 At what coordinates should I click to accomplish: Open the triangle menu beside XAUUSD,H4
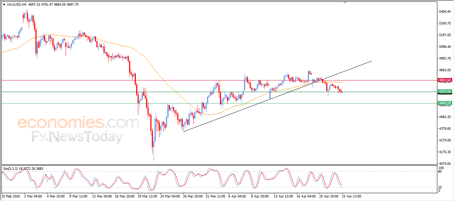4,5
